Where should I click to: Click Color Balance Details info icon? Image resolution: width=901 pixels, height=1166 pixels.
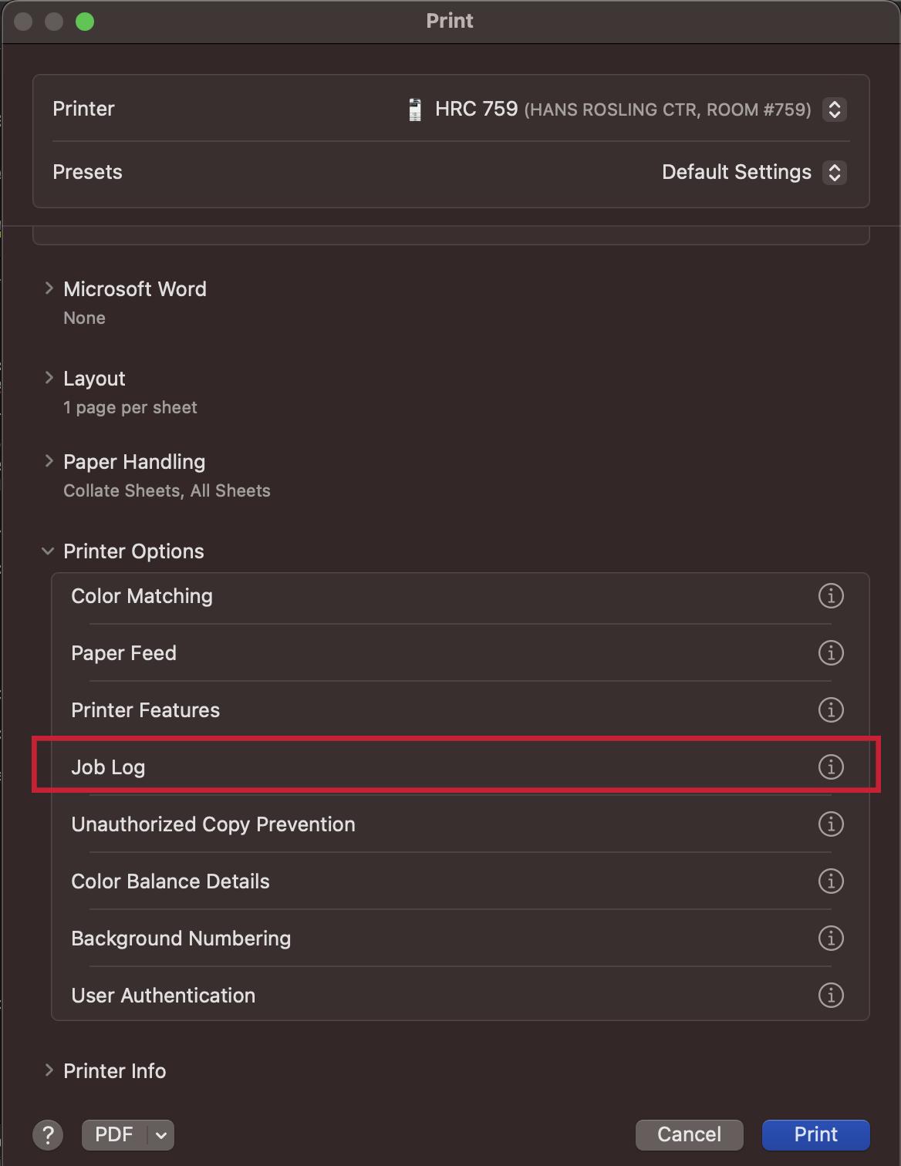coord(831,881)
